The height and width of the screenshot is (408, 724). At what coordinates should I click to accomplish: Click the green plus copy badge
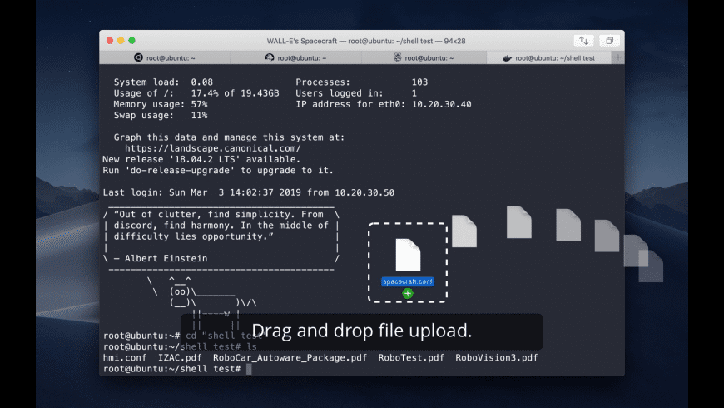tap(407, 293)
